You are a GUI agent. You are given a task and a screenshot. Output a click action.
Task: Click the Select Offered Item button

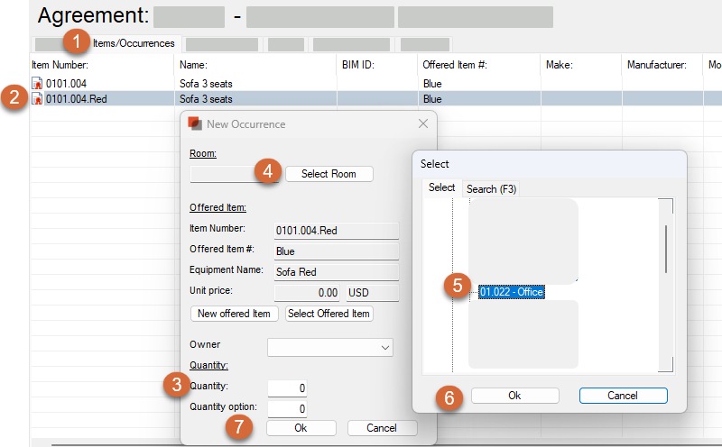pos(329,314)
